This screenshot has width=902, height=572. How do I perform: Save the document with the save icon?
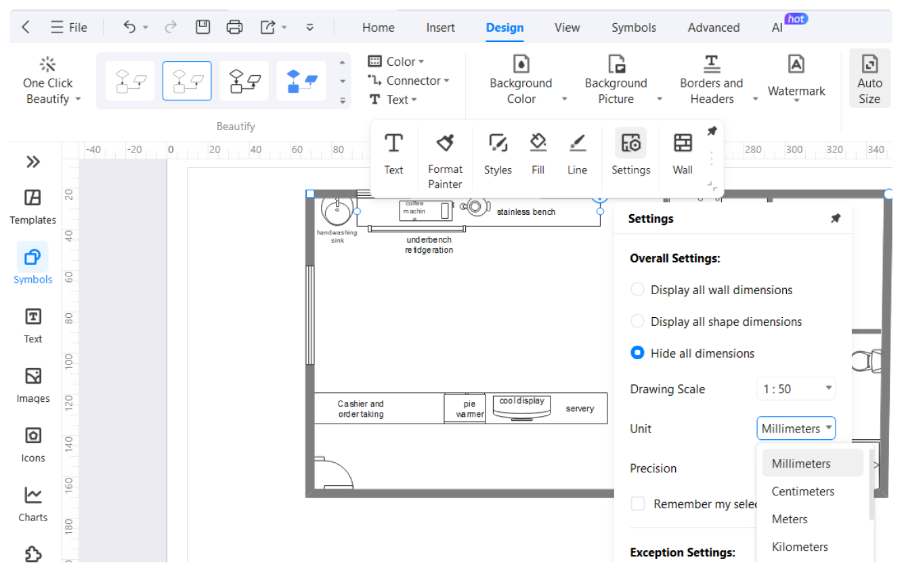click(202, 27)
